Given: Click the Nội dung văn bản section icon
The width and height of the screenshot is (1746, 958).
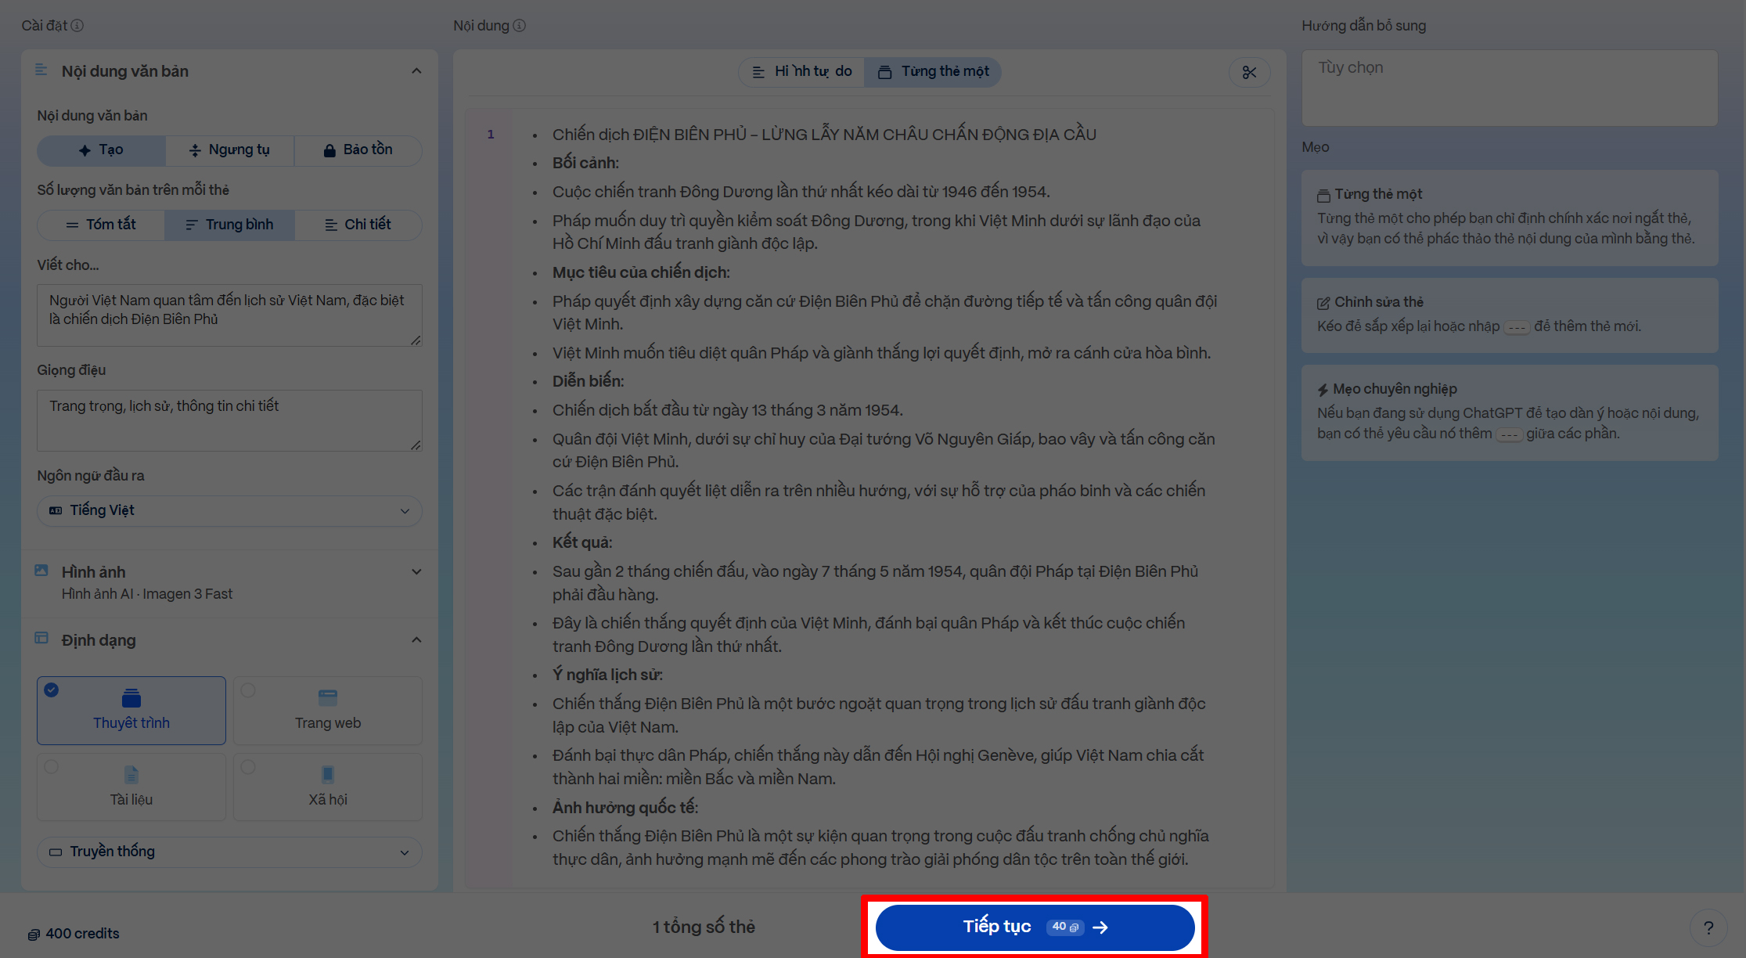Looking at the screenshot, I should point(41,71).
